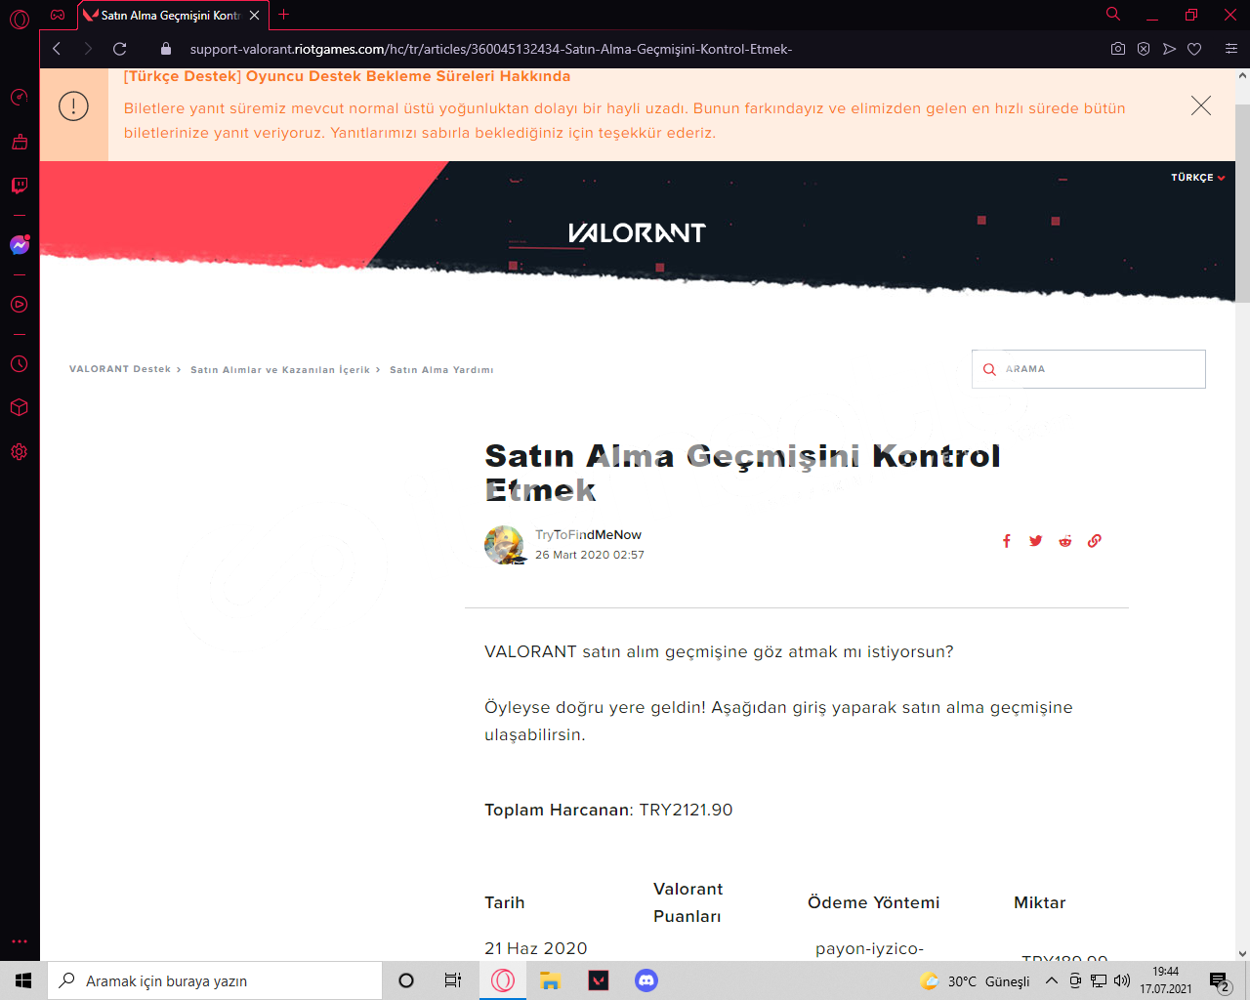Open the weather widget 30°C Güneşli
Screen dimensions: 1250x1000
pos(975,980)
